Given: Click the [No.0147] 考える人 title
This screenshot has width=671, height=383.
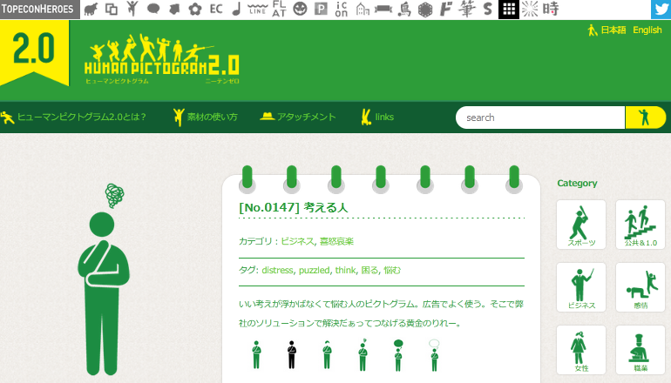Looking at the screenshot, I should [x=293, y=208].
